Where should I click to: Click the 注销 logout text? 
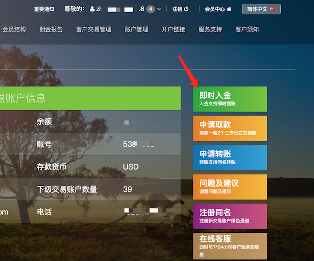[177, 9]
